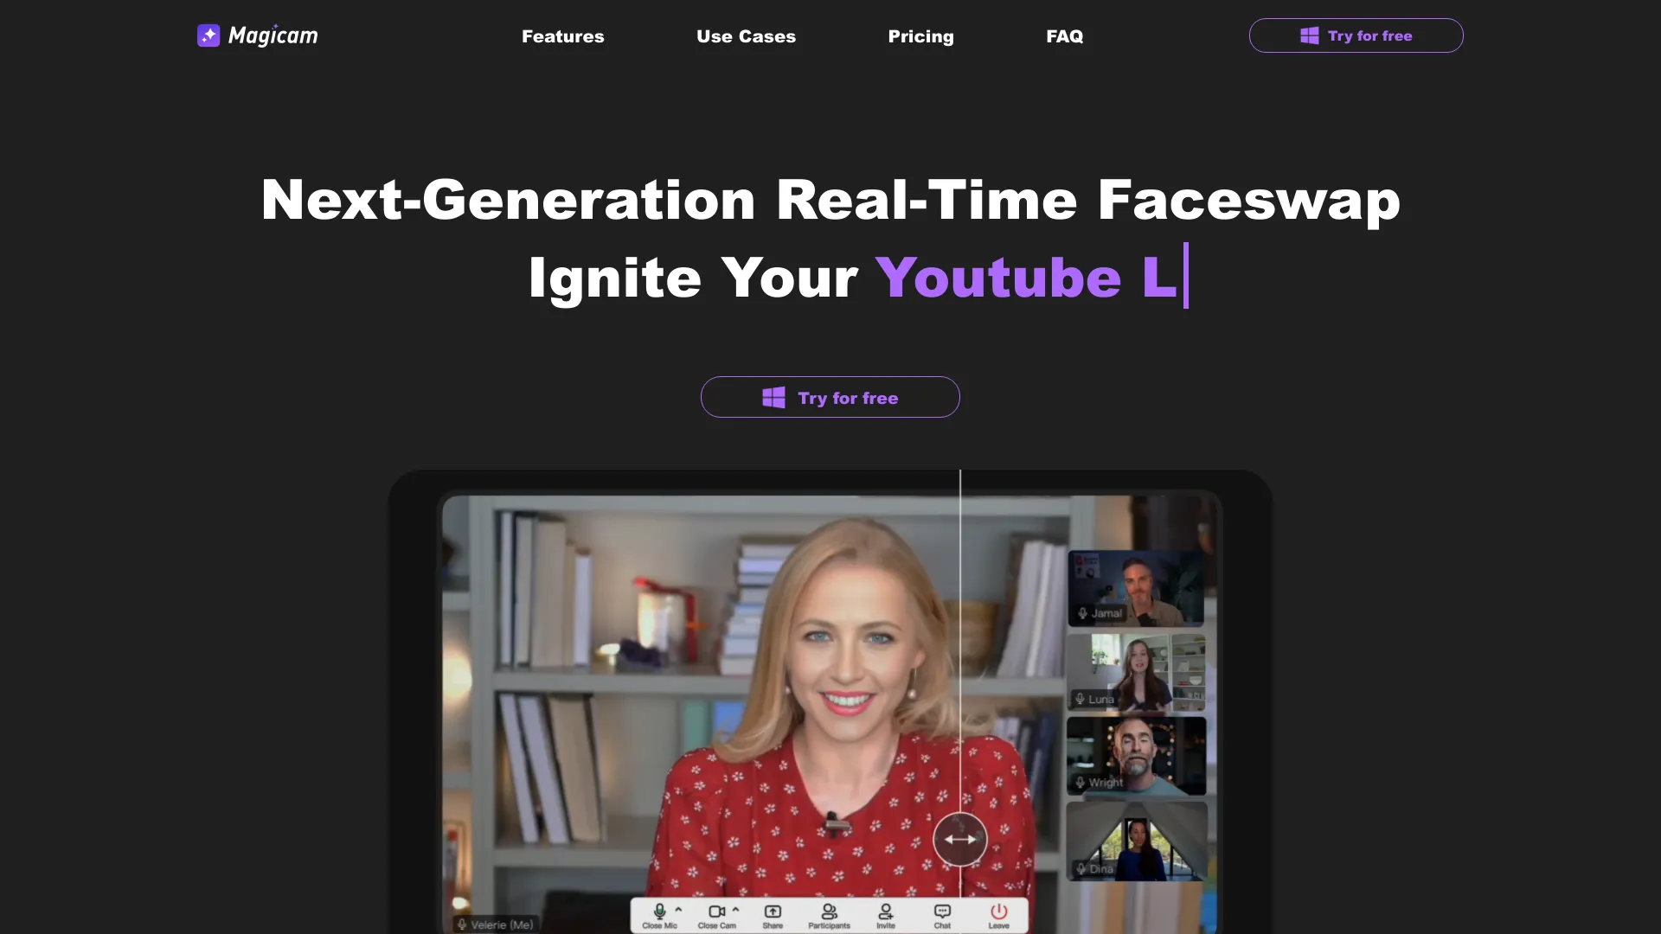Viewport: 1661px width, 934px height.
Task: Click the Magicam logo icon
Action: point(208,35)
